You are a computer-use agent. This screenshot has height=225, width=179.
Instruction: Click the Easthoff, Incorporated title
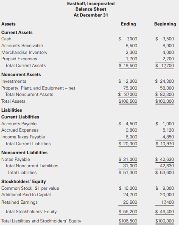point(91,3)
